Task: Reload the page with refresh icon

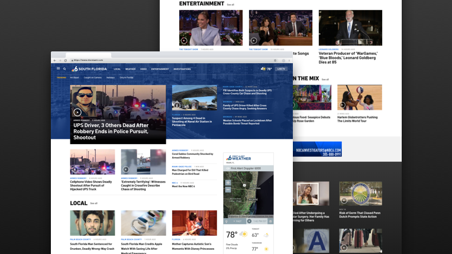Action: (66, 60)
